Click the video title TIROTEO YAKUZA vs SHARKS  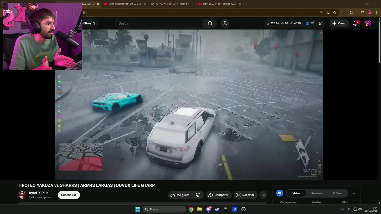pos(86,185)
